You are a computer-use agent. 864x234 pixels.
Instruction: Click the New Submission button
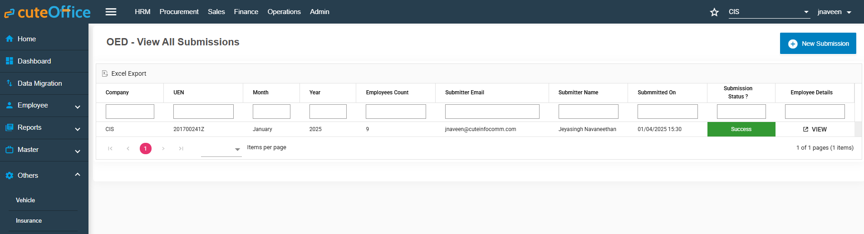(818, 44)
